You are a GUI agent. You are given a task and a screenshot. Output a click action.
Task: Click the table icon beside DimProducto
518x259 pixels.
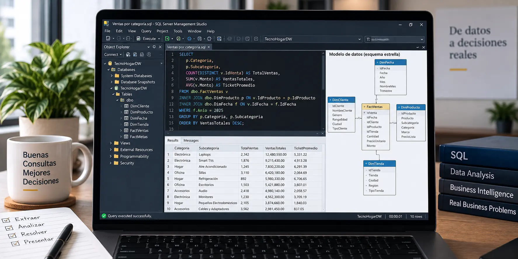click(x=126, y=112)
